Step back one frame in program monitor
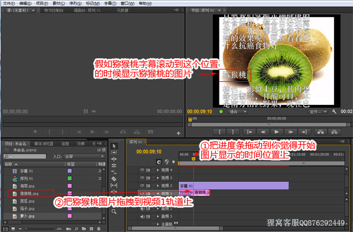353x232 pixels. point(263,132)
